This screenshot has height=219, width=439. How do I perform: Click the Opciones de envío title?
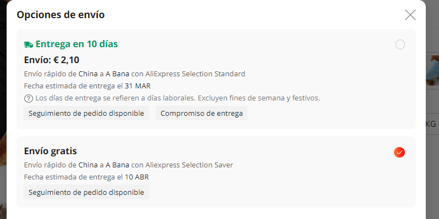[61, 14]
